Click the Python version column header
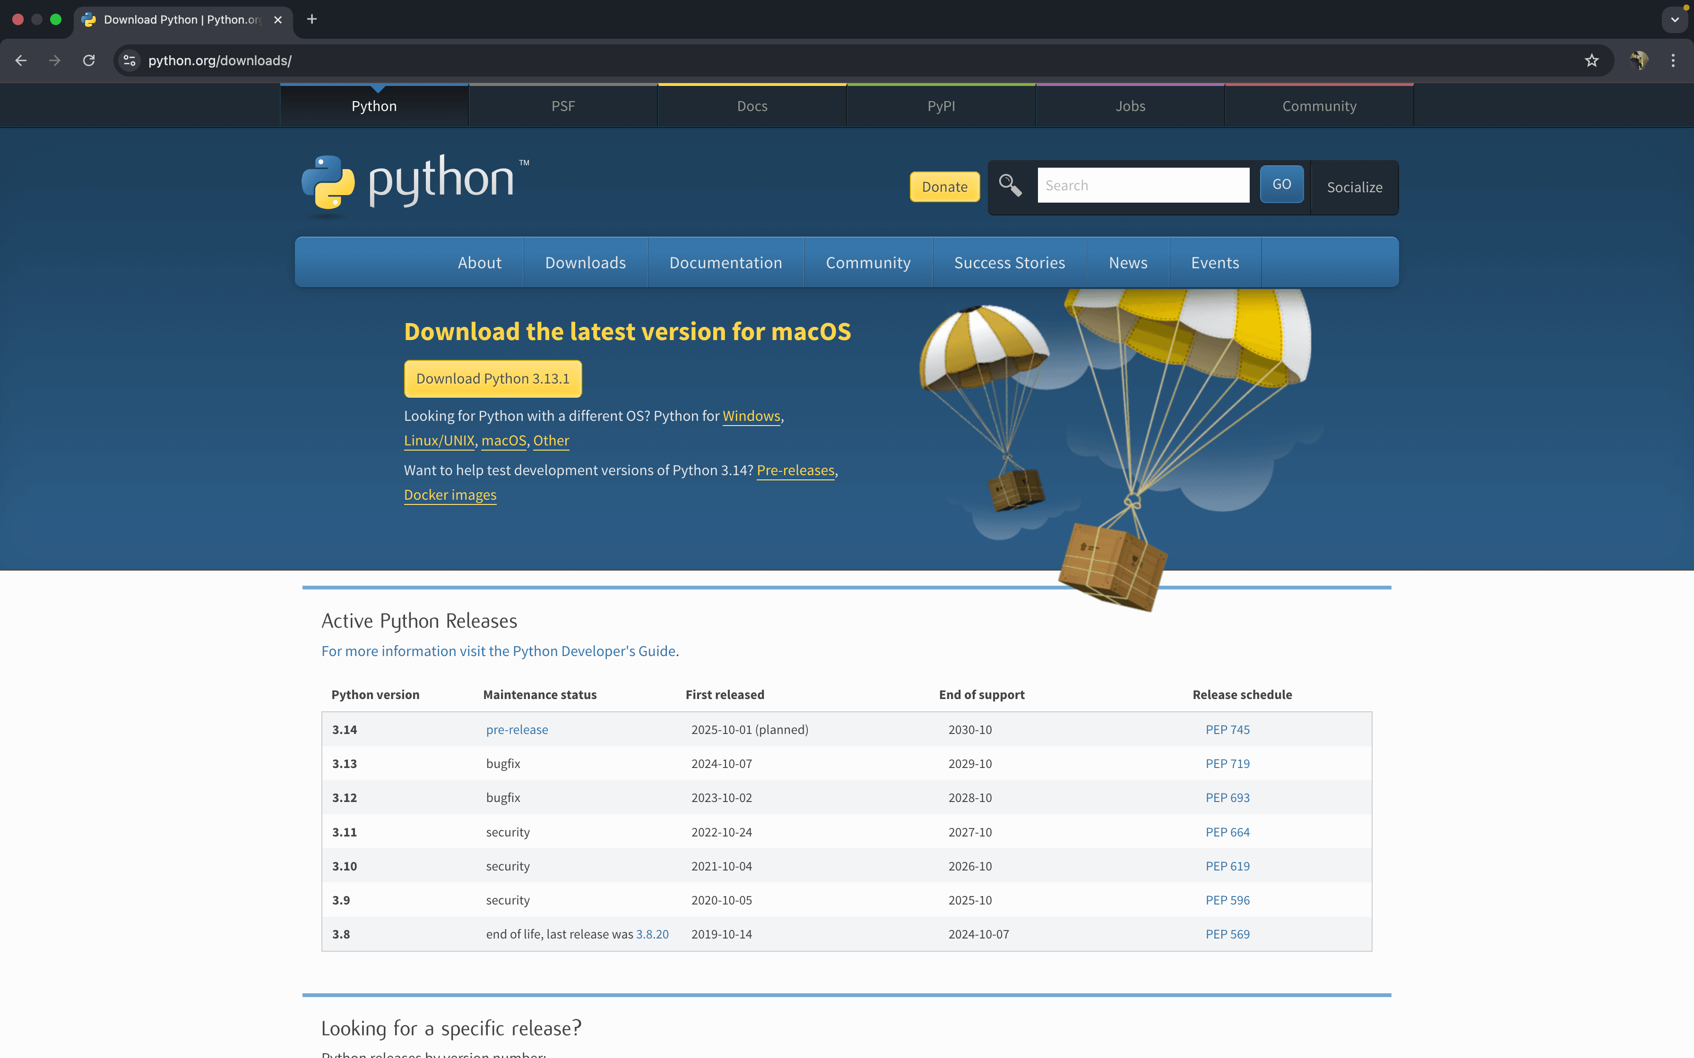The height and width of the screenshot is (1058, 1694). pos(375,694)
